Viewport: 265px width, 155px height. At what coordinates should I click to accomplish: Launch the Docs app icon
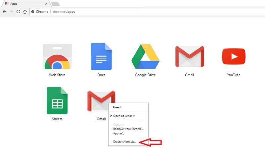tap(101, 57)
